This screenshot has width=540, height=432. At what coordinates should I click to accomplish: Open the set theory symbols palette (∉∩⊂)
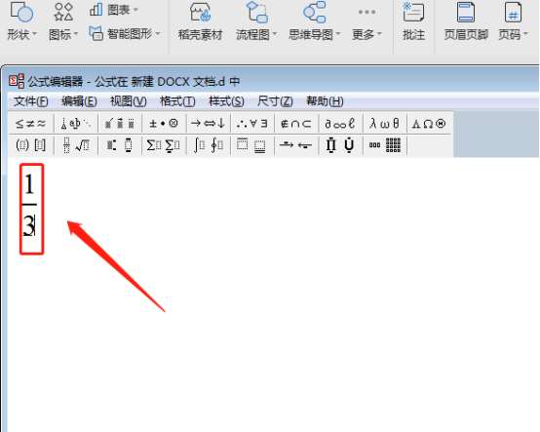pyautogui.click(x=296, y=123)
